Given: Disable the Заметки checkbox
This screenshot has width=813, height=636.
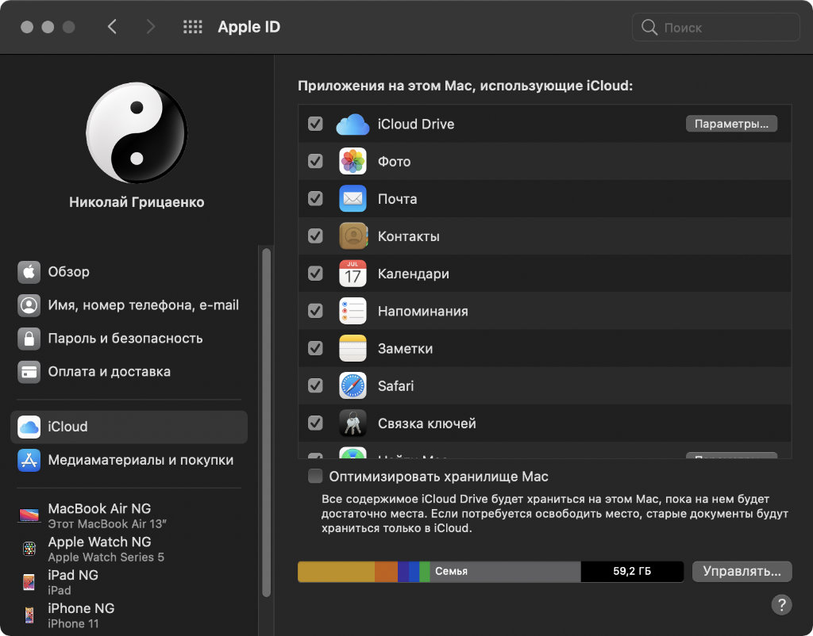Looking at the screenshot, I should [315, 348].
